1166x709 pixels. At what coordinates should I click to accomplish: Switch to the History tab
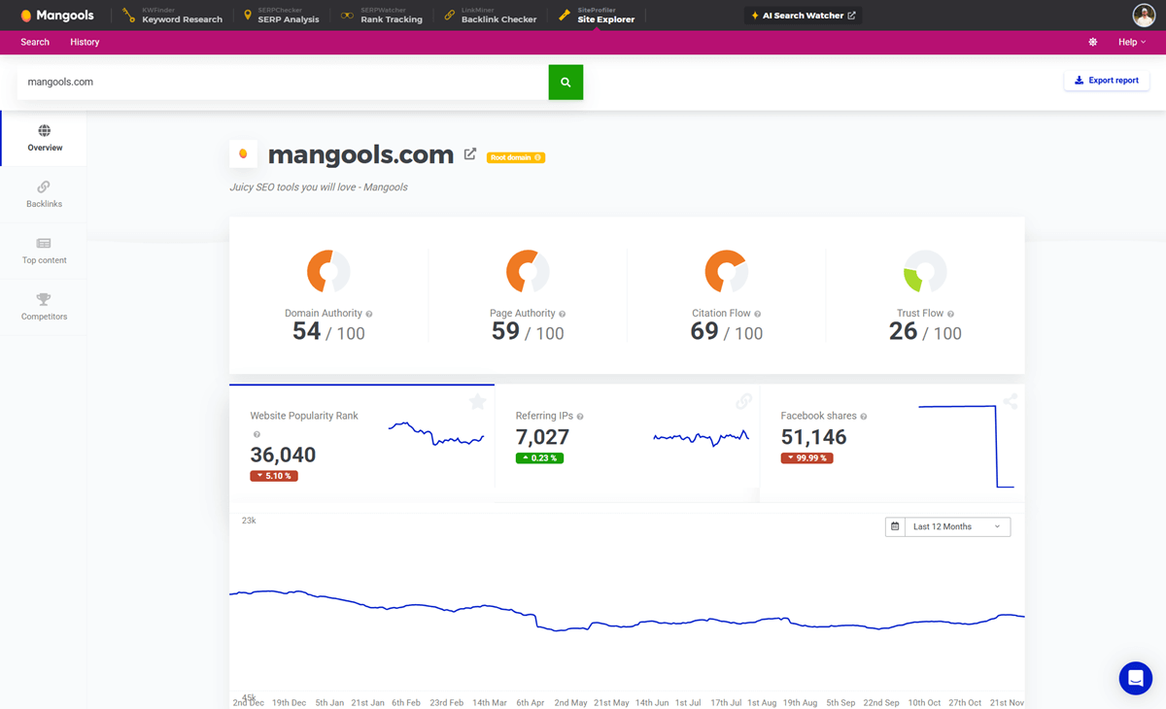point(85,42)
